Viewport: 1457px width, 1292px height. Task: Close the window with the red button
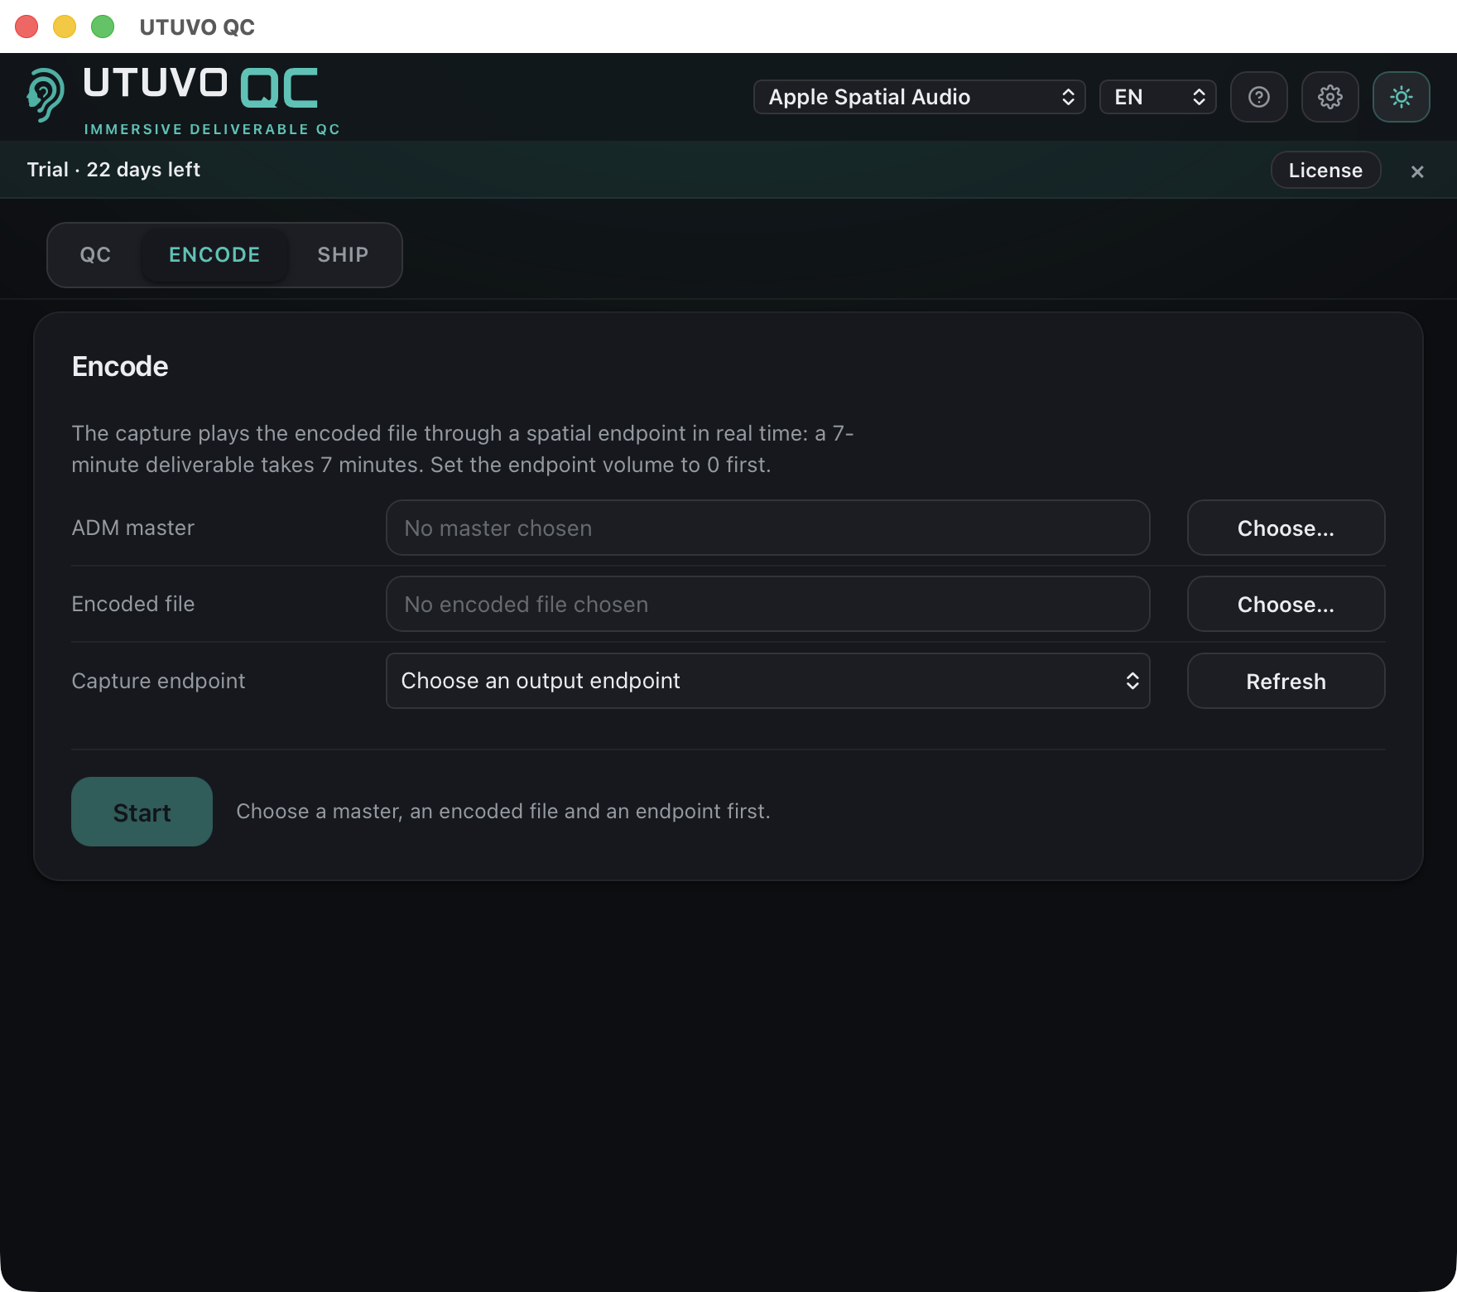click(x=26, y=27)
